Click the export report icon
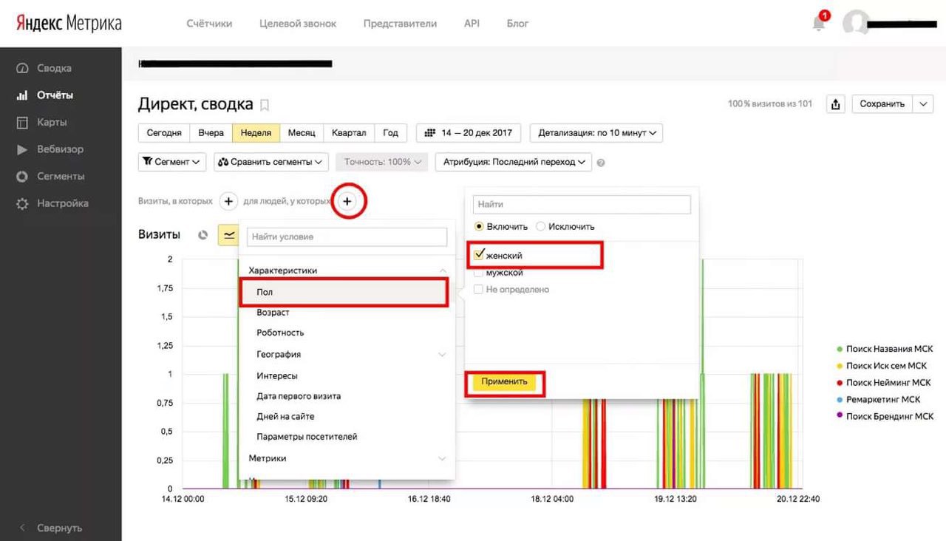The height and width of the screenshot is (541, 946). point(835,104)
